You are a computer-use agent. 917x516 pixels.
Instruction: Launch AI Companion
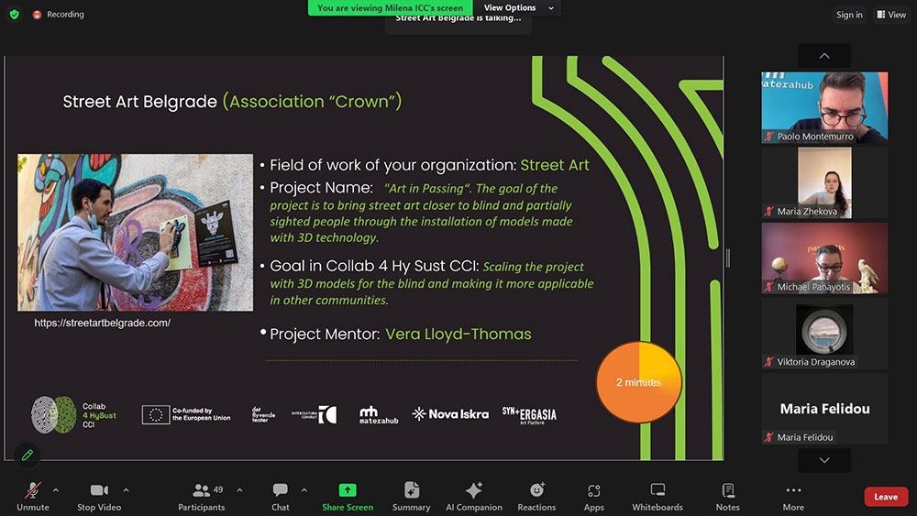click(x=473, y=496)
